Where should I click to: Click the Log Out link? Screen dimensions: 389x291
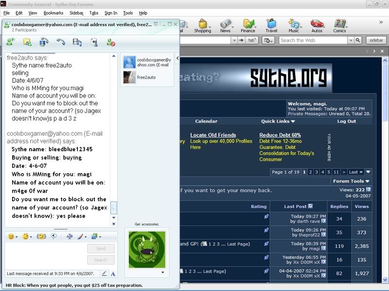(346, 121)
